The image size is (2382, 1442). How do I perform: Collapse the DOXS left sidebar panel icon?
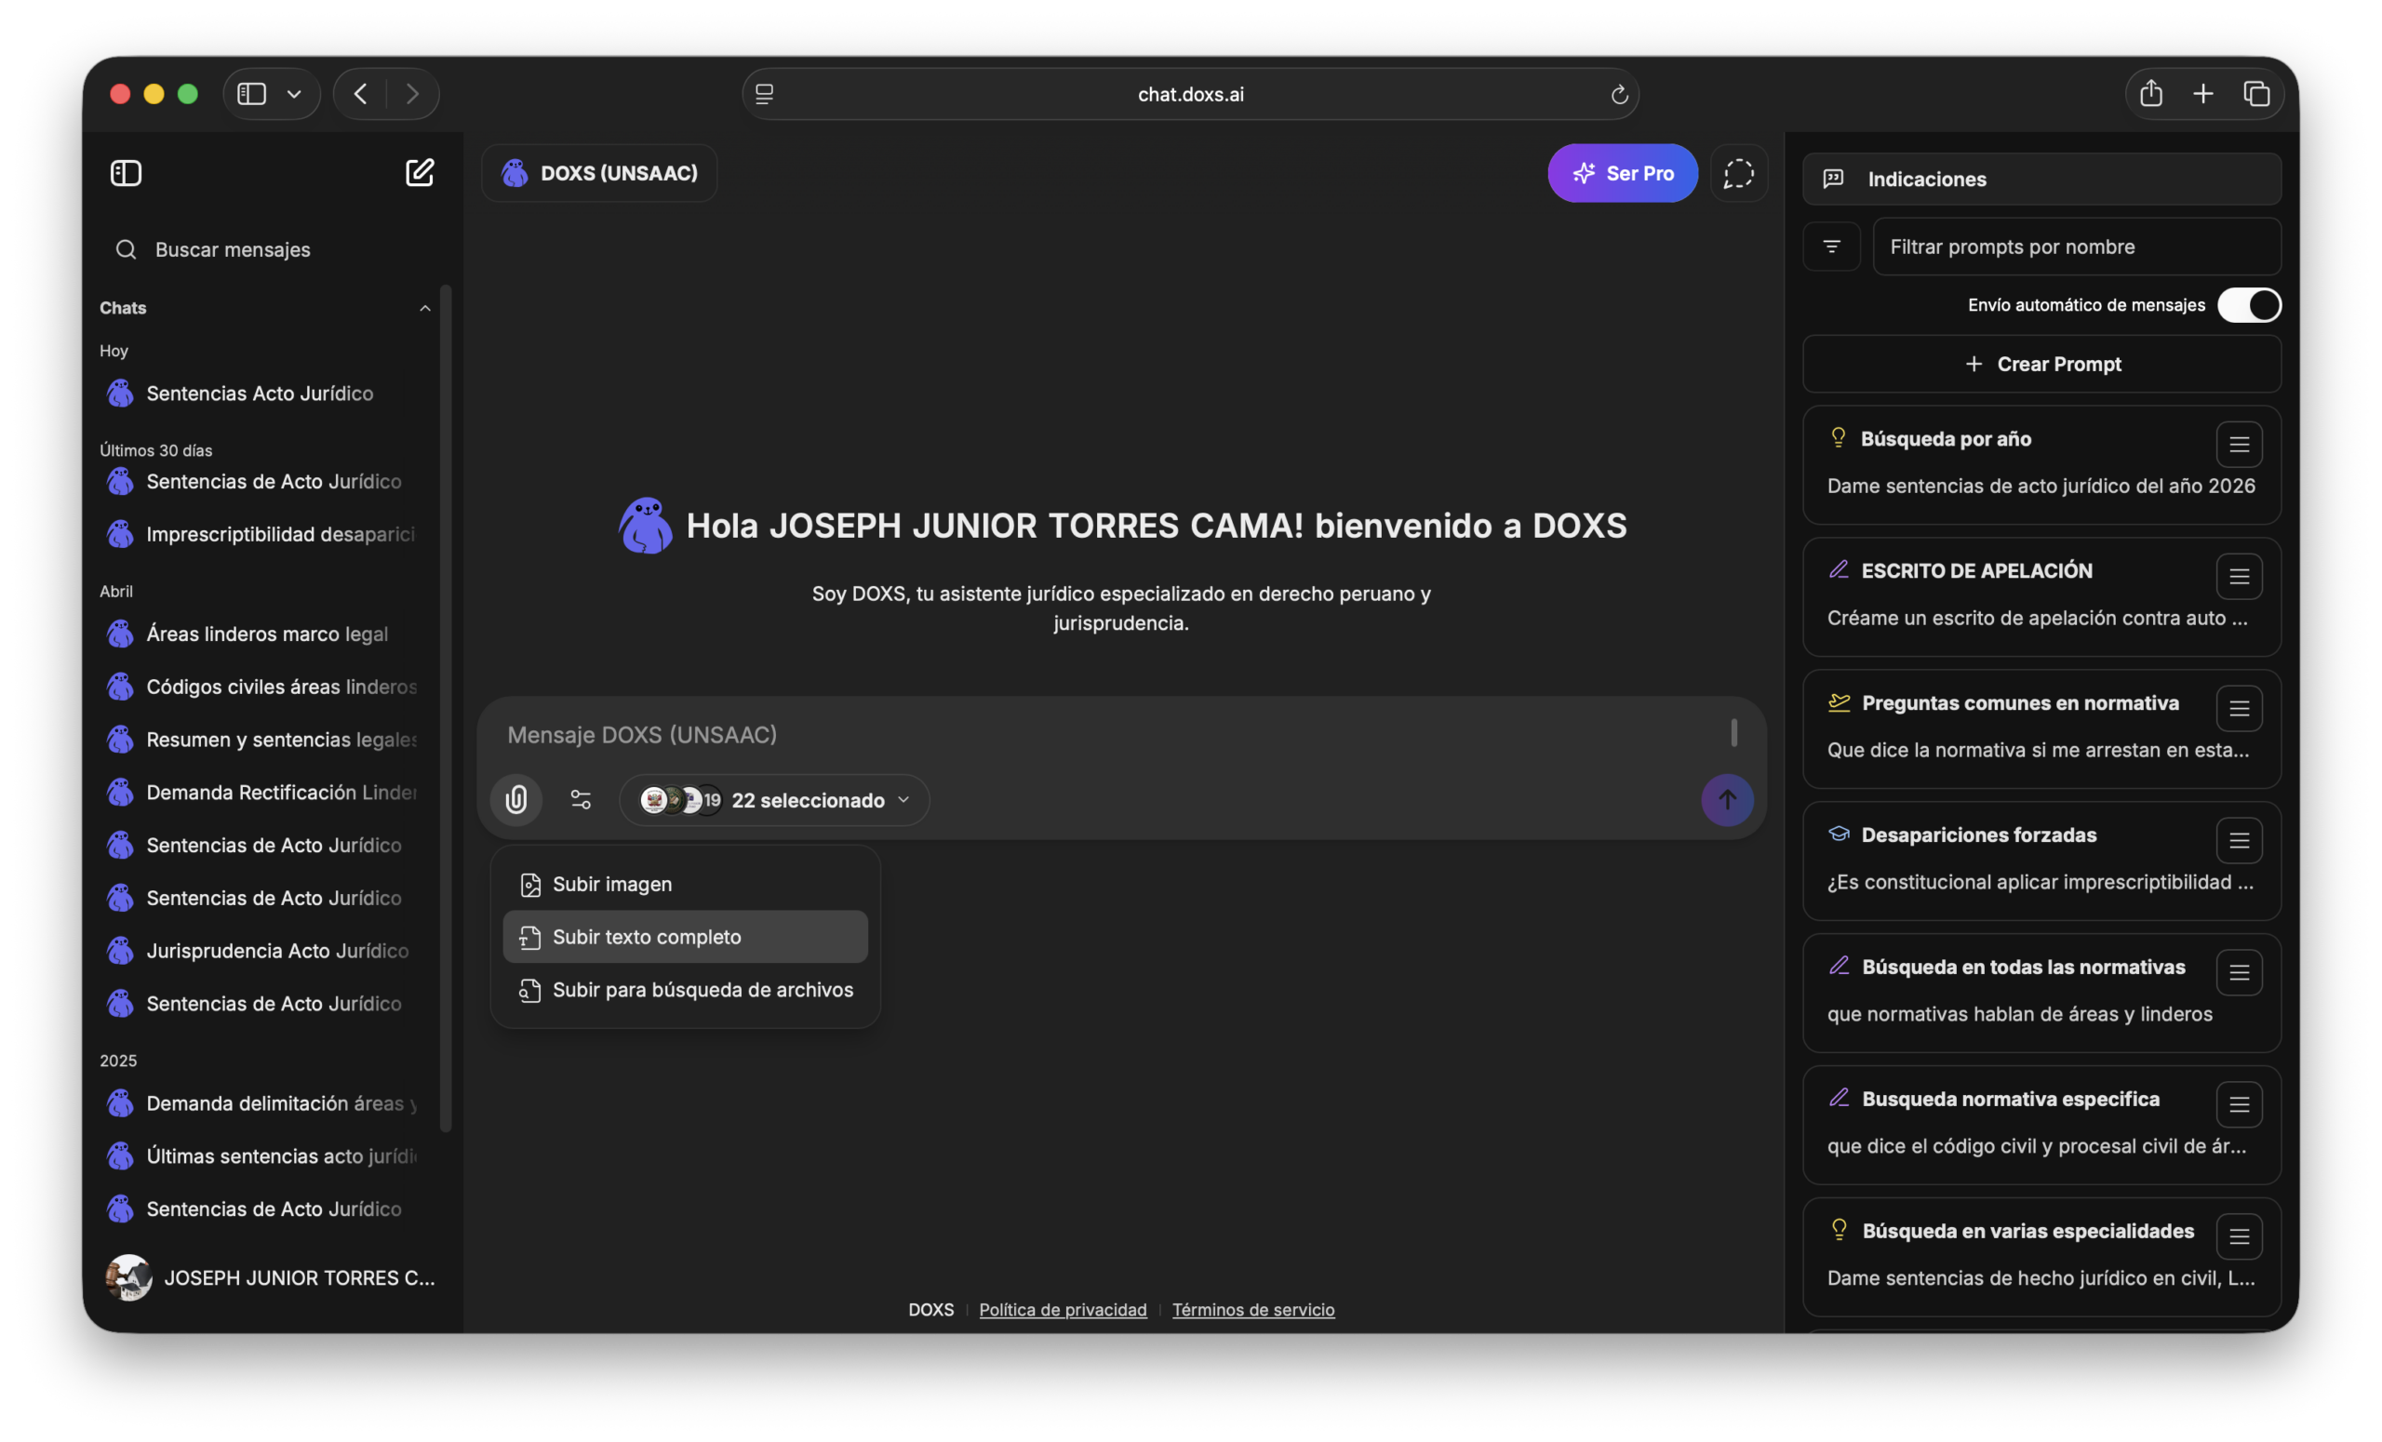(126, 173)
